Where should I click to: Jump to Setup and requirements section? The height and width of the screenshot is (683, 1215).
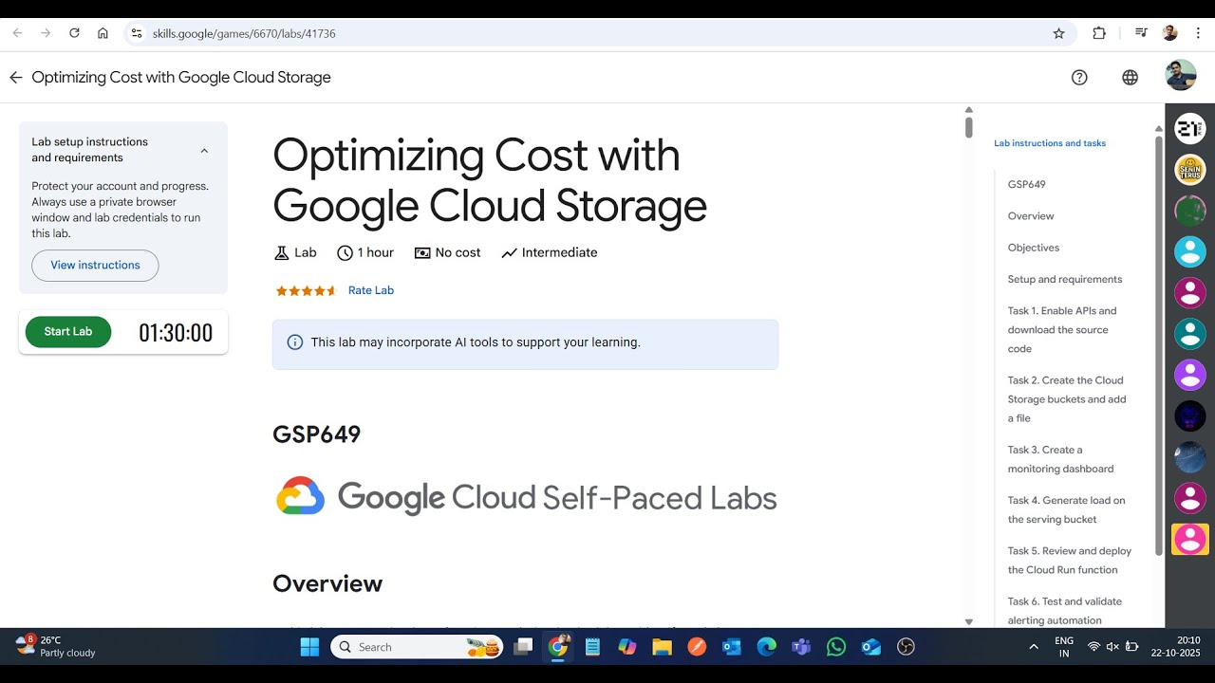(x=1065, y=279)
